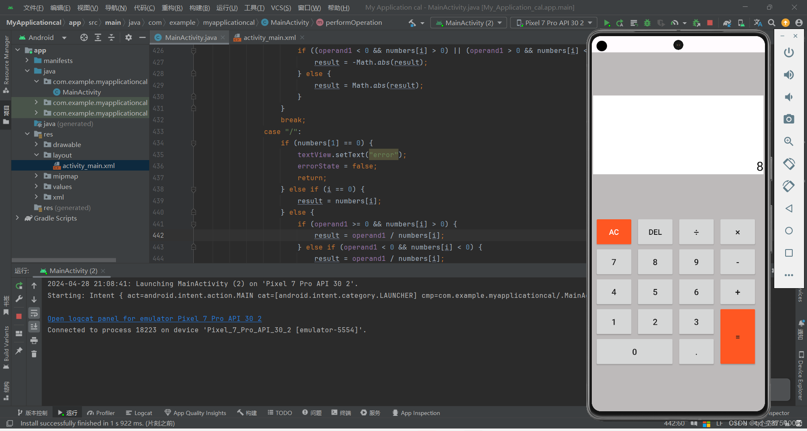Click the Rerun MainActivity icon in Run panel

(x=19, y=286)
